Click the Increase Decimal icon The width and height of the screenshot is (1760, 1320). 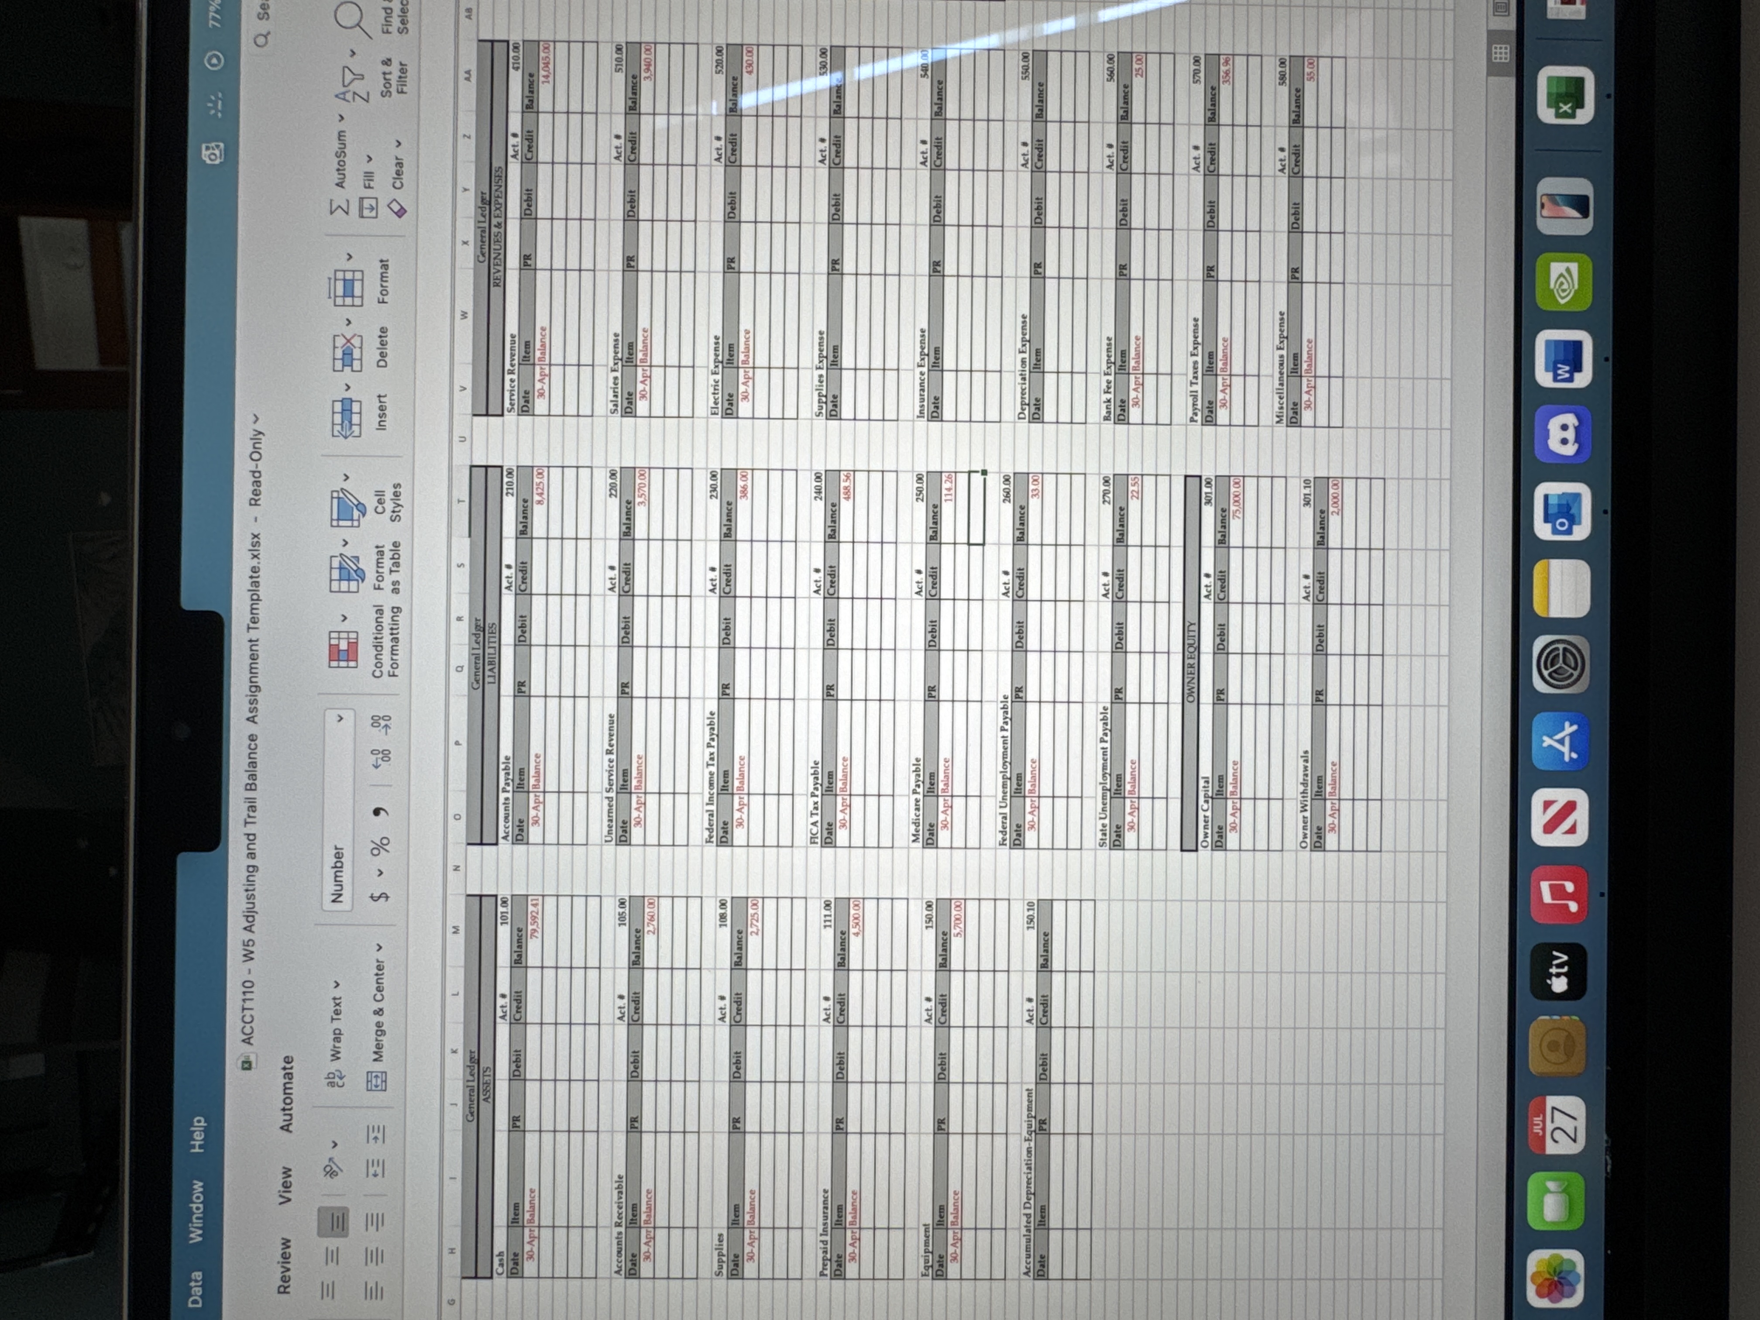382,758
